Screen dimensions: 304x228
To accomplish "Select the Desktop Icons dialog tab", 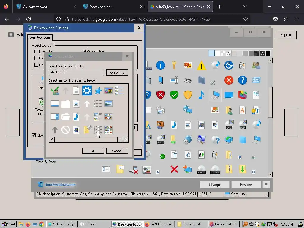I will pyautogui.click(x=40, y=37).
